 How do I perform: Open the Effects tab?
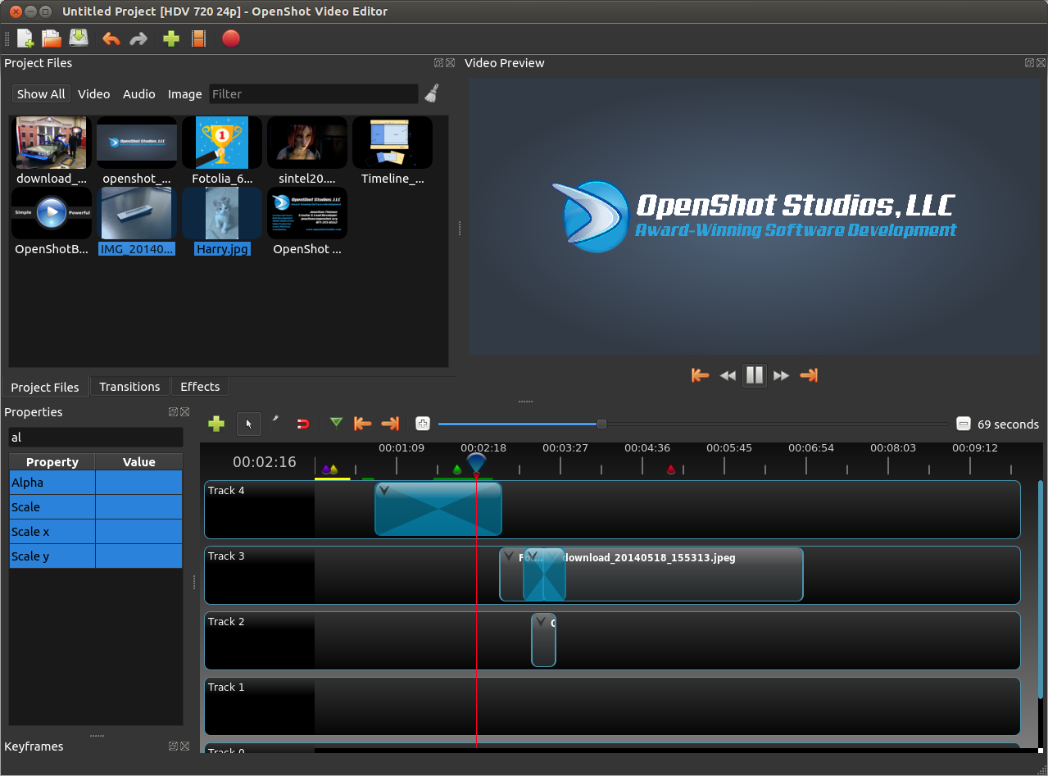pos(200,386)
